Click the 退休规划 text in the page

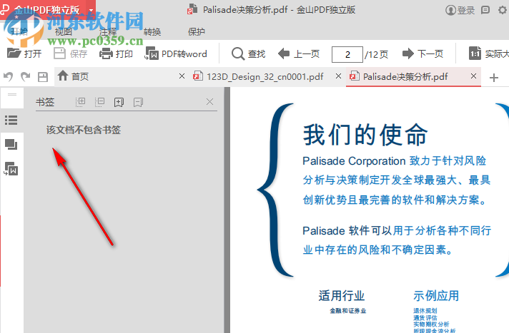click(x=425, y=311)
